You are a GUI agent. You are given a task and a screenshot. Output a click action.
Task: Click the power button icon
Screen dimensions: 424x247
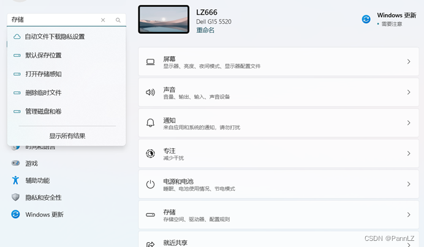pos(150,184)
